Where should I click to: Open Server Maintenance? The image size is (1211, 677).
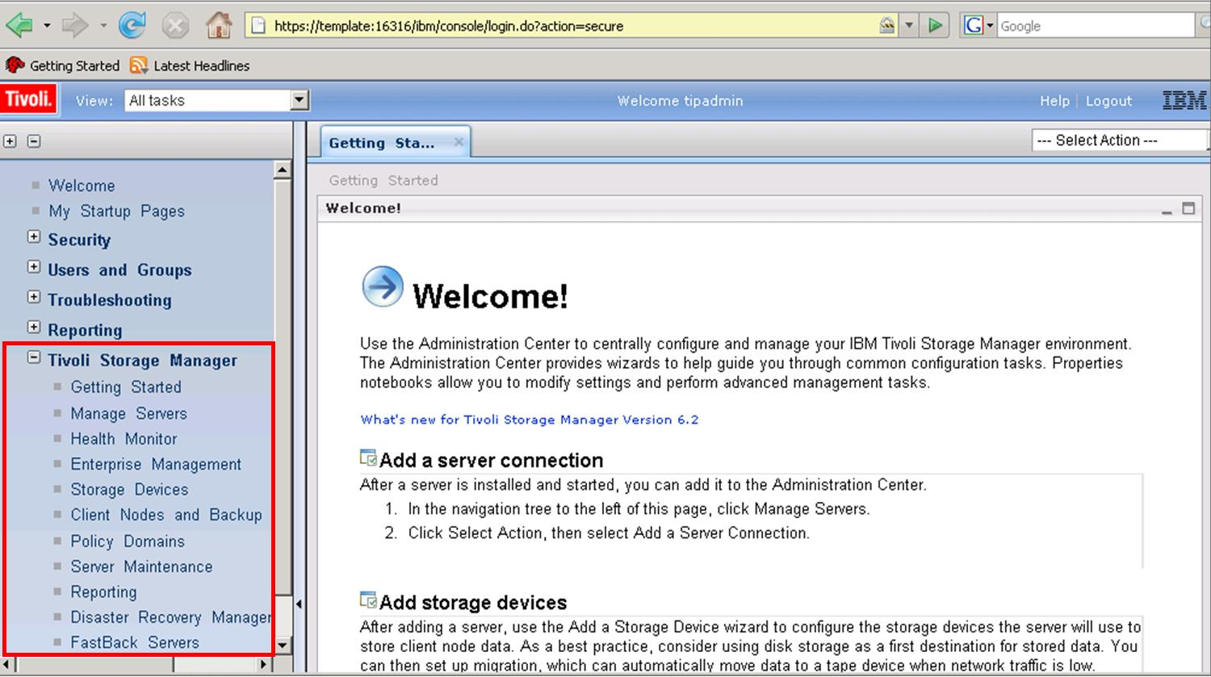[141, 566]
